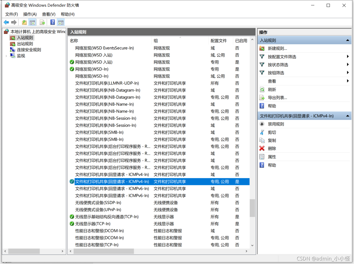Select the 监视 monitor icon in tree

pos(13,56)
